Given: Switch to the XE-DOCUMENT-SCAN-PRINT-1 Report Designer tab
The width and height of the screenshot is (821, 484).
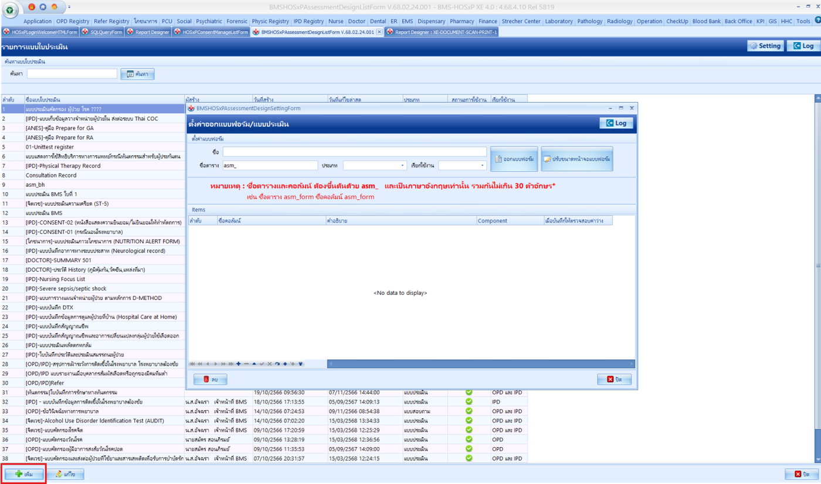Looking at the screenshot, I should 442,32.
